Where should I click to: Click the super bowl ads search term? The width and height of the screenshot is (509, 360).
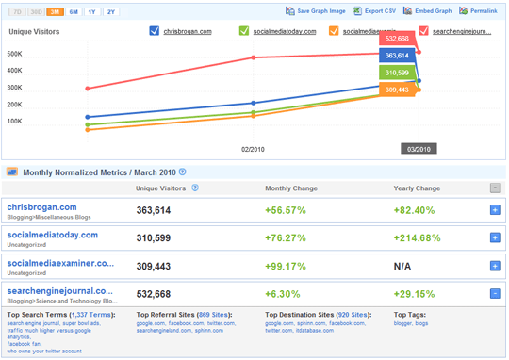81,323
